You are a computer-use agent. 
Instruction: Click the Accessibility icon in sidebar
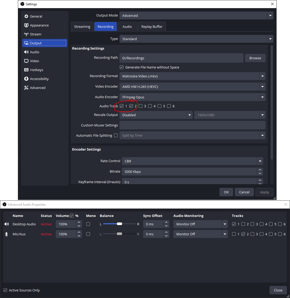26,79
